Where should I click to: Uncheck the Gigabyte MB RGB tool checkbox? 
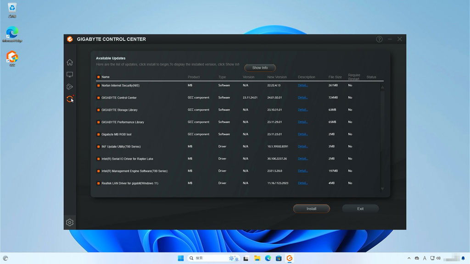98,134
